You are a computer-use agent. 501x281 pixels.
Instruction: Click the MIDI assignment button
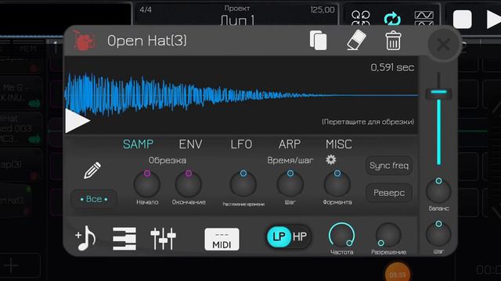coord(222,239)
